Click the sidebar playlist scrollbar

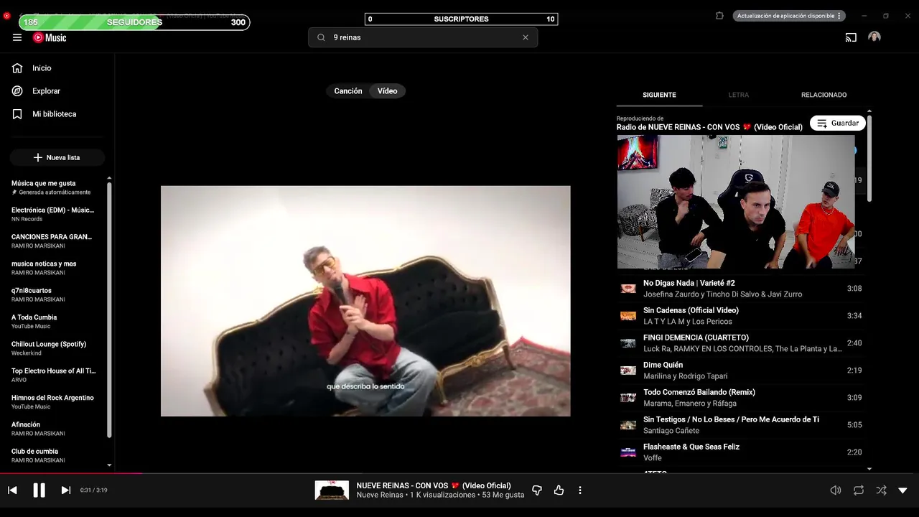109,309
